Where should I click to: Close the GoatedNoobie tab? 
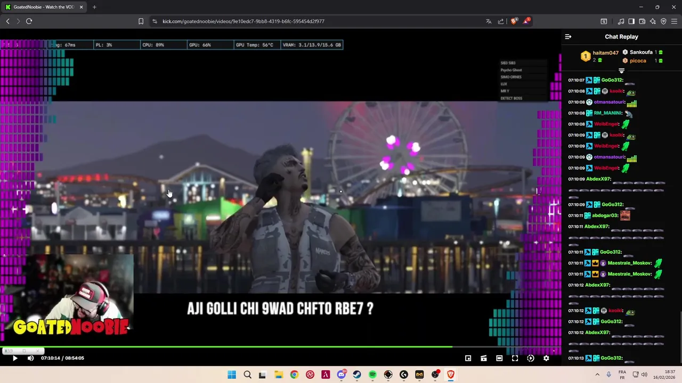[x=82, y=7]
